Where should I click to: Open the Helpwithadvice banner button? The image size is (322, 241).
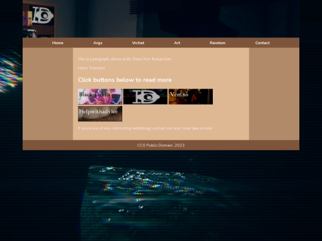[100, 114]
